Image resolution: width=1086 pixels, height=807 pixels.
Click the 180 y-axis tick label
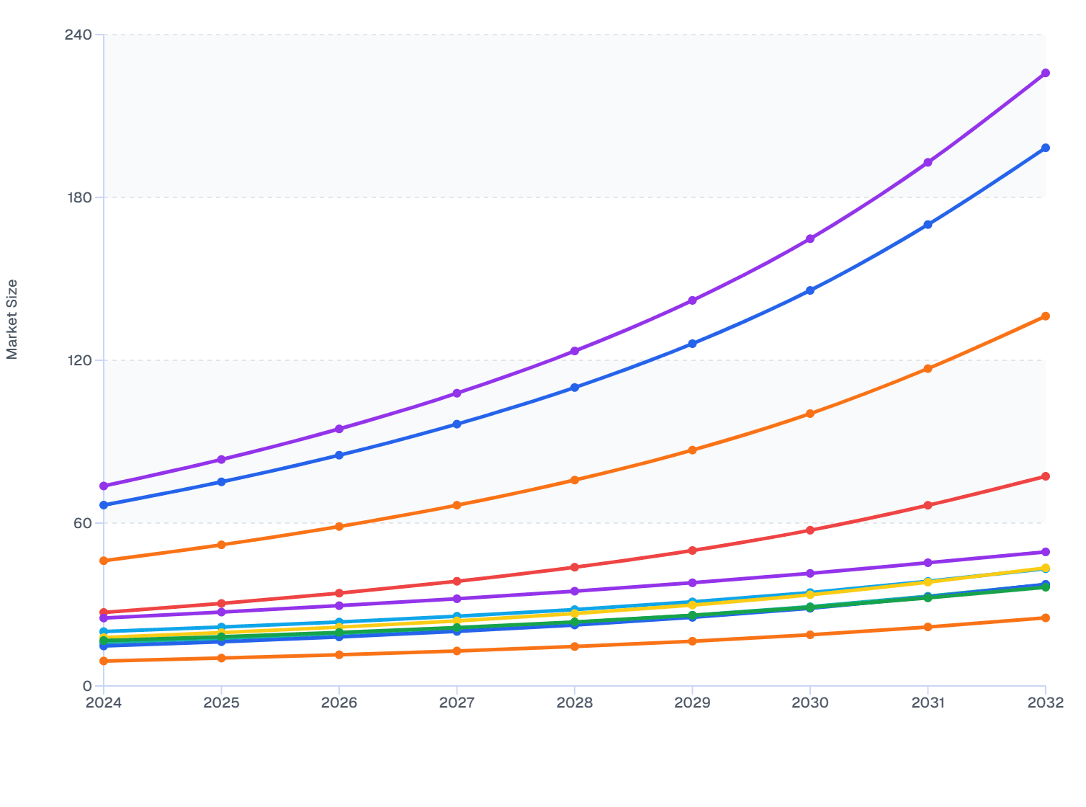pos(78,197)
